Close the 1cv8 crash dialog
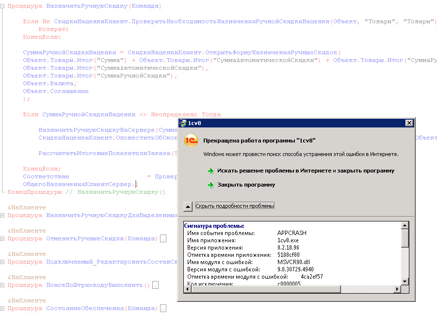Screen dimensions: 437x314 (409, 123)
